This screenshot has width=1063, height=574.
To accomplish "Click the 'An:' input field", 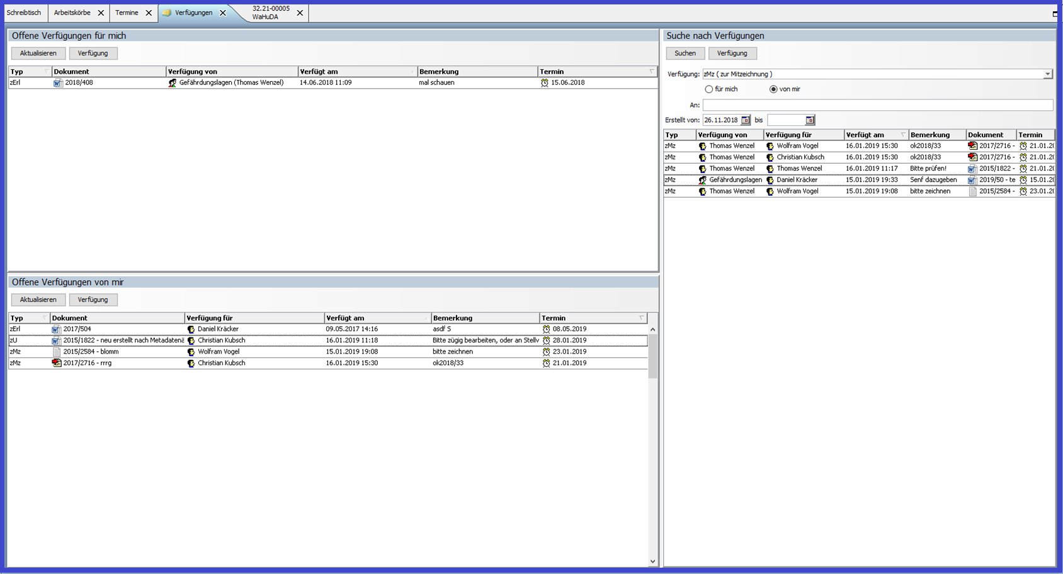I will [x=877, y=105].
